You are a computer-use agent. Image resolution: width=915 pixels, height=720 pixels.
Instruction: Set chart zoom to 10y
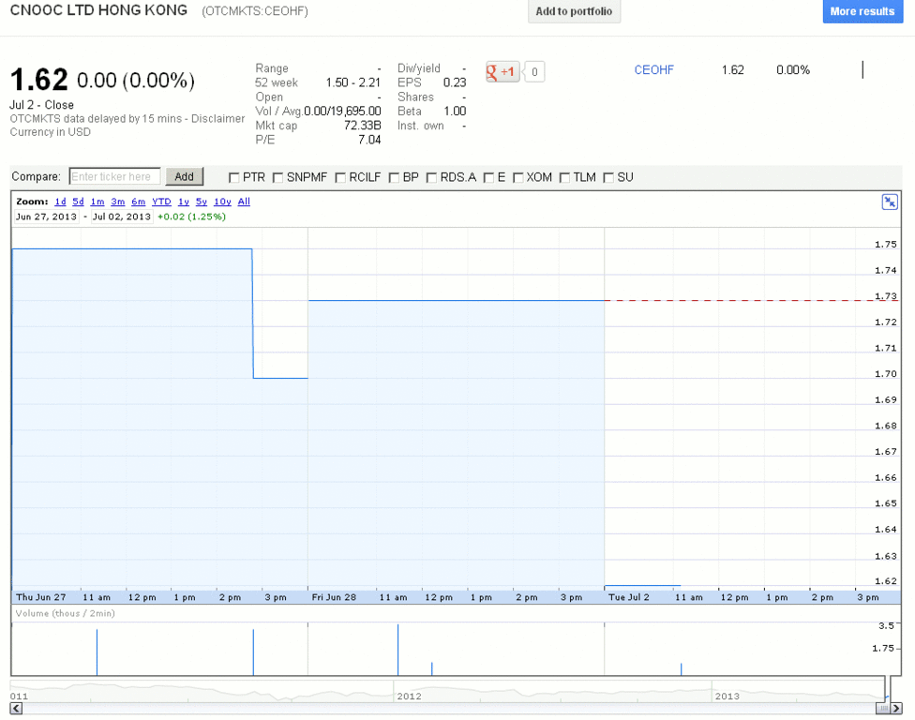coord(222,202)
